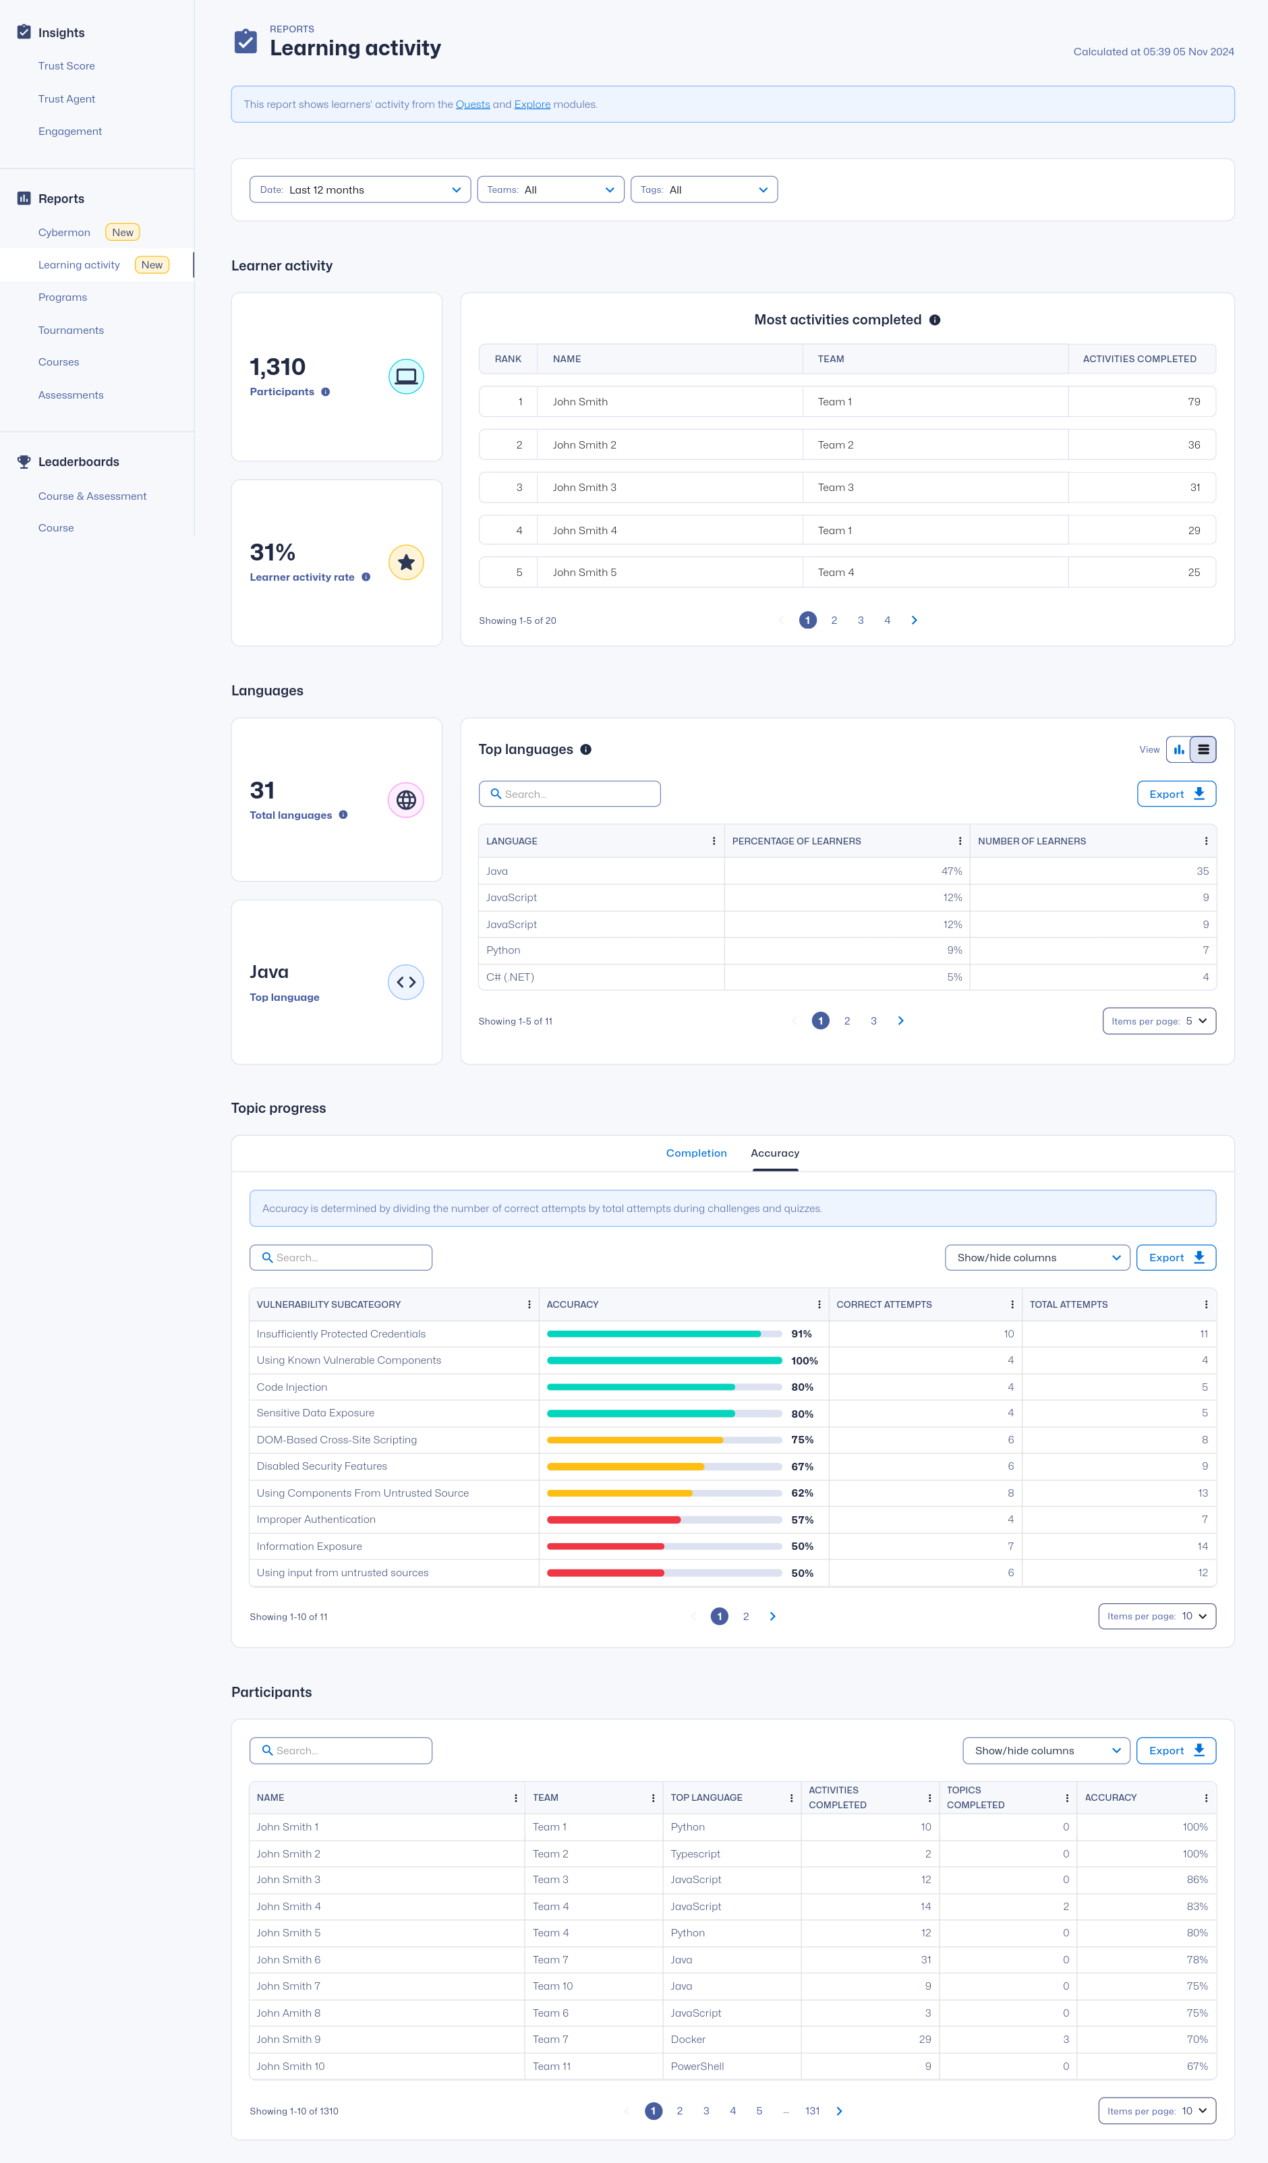The height and width of the screenshot is (2163, 1268).
Task: Open Show/hide columns dropdown in Topic progress
Action: 1036,1257
